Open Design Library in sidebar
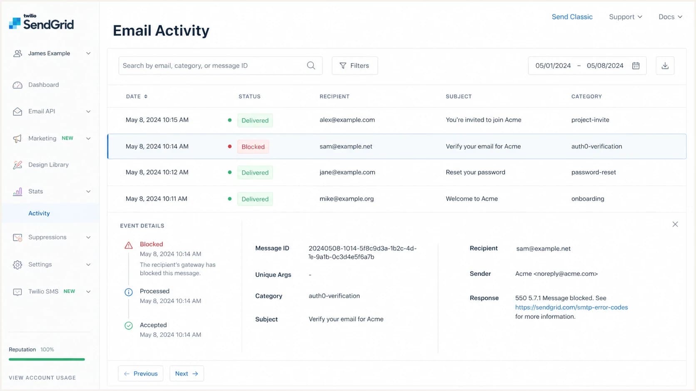696x391 pixels. tap(48, 165)
